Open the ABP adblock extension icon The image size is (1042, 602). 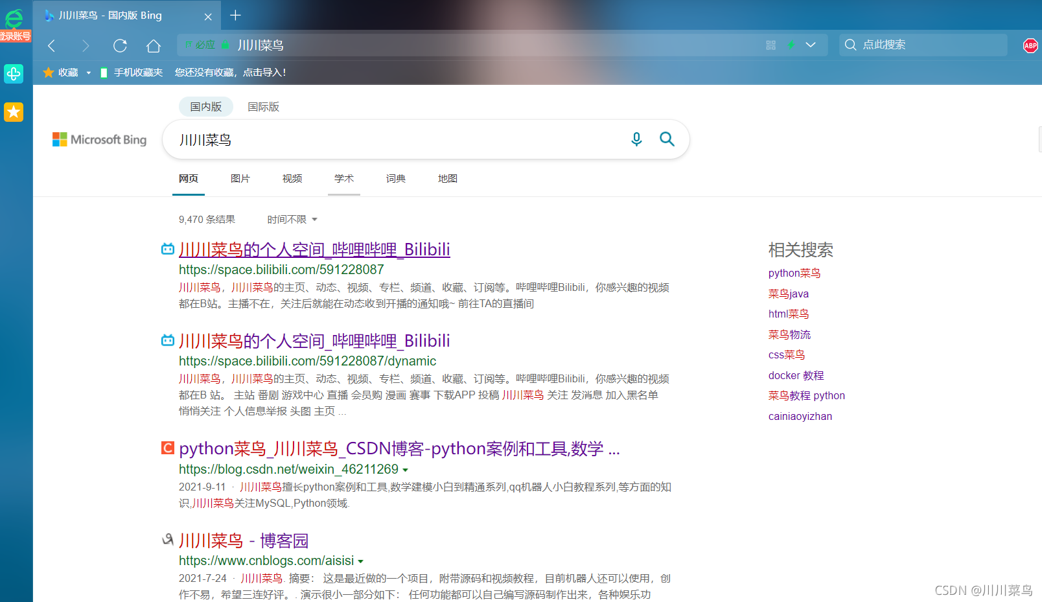pos(1030,45)
